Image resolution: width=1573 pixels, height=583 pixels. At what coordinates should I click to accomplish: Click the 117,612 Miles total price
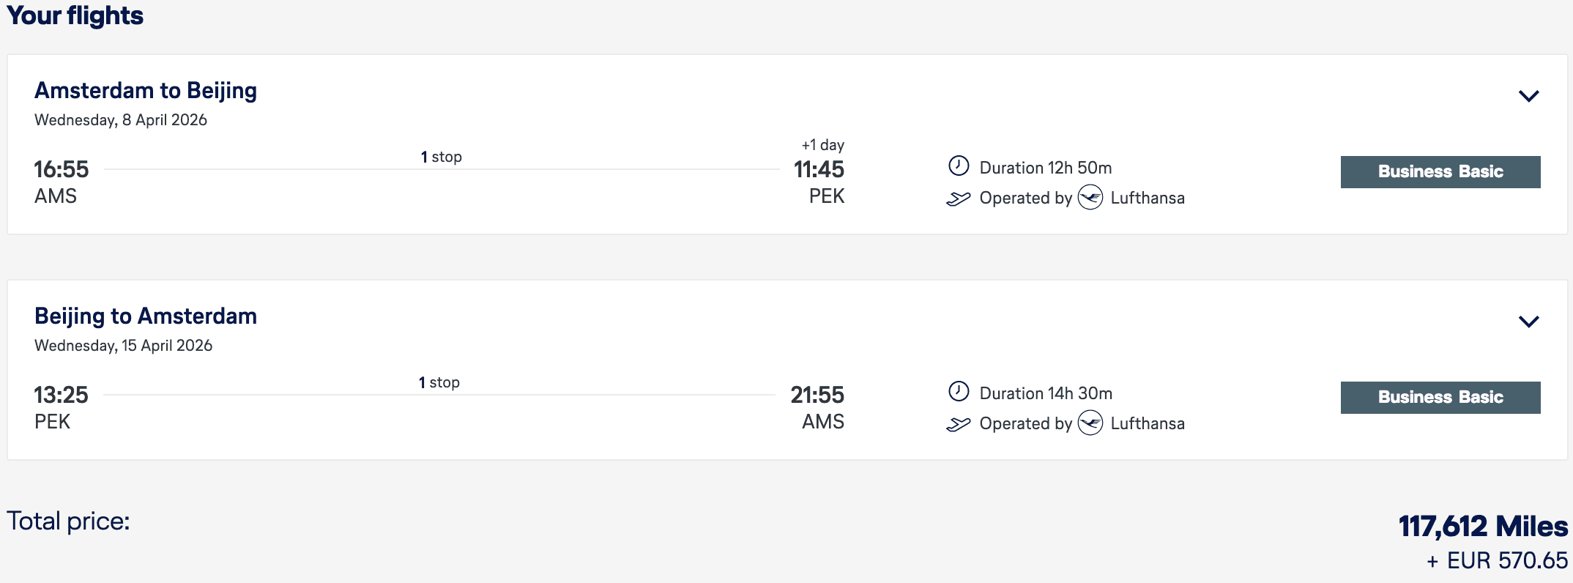[1482, 527]
